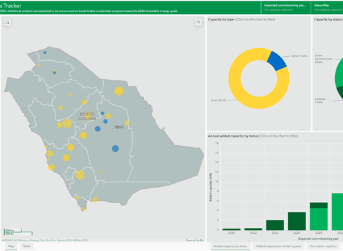Click the Annual added capacity by status title
Image resolution: width=343 pixels, height=251 pixels.
click(233, 136)
